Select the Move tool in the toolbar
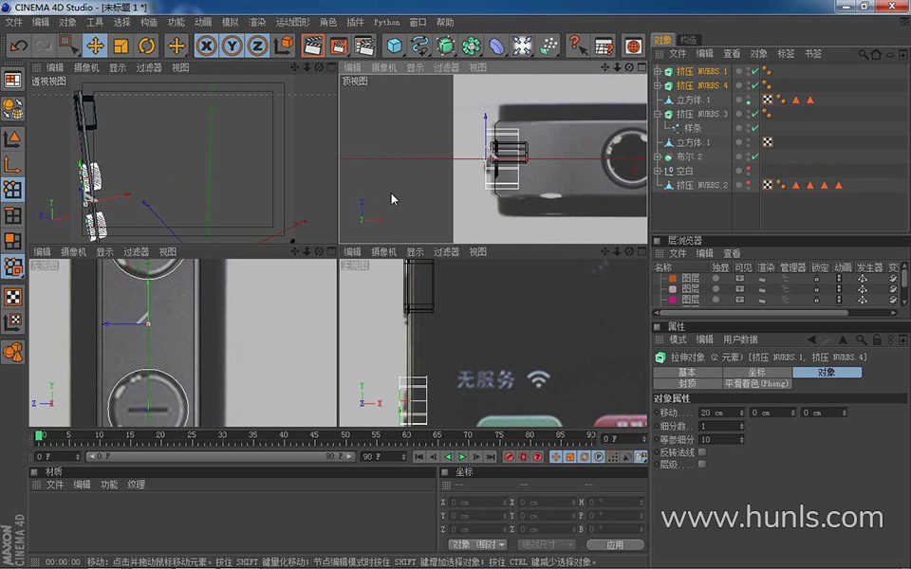 click(x=95, y=46)
